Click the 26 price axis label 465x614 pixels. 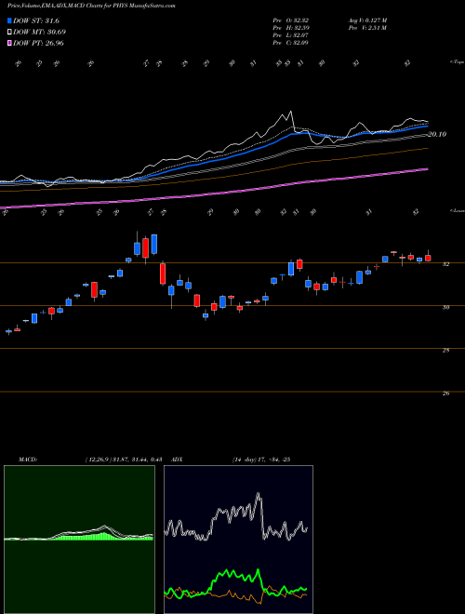pyautogui.click(x=445, y=394)
